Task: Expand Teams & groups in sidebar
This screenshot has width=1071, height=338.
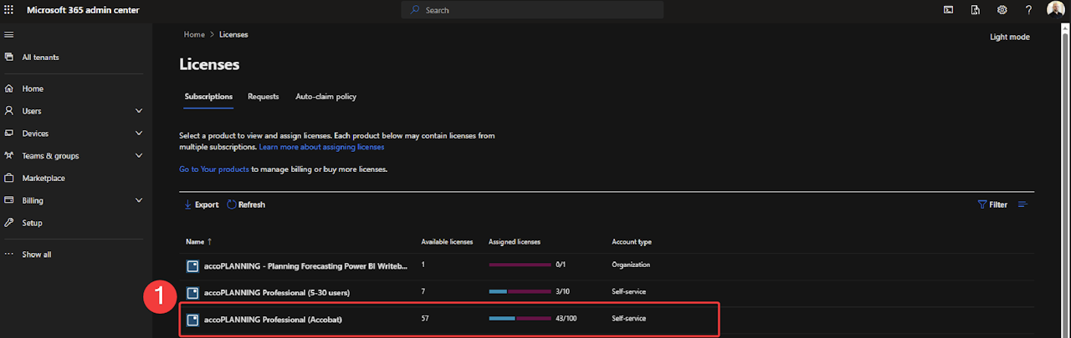Action: pos(139,156)
